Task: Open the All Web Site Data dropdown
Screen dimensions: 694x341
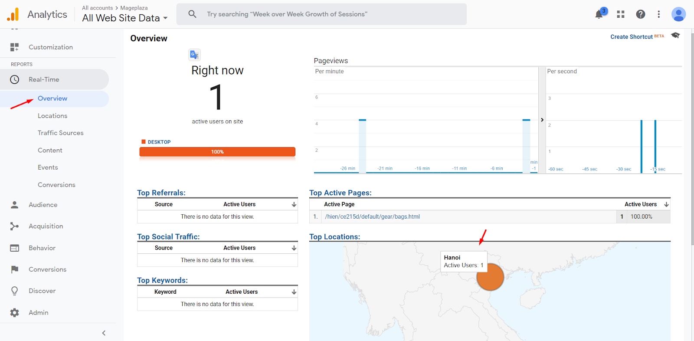Action: (x=125, y=18)
